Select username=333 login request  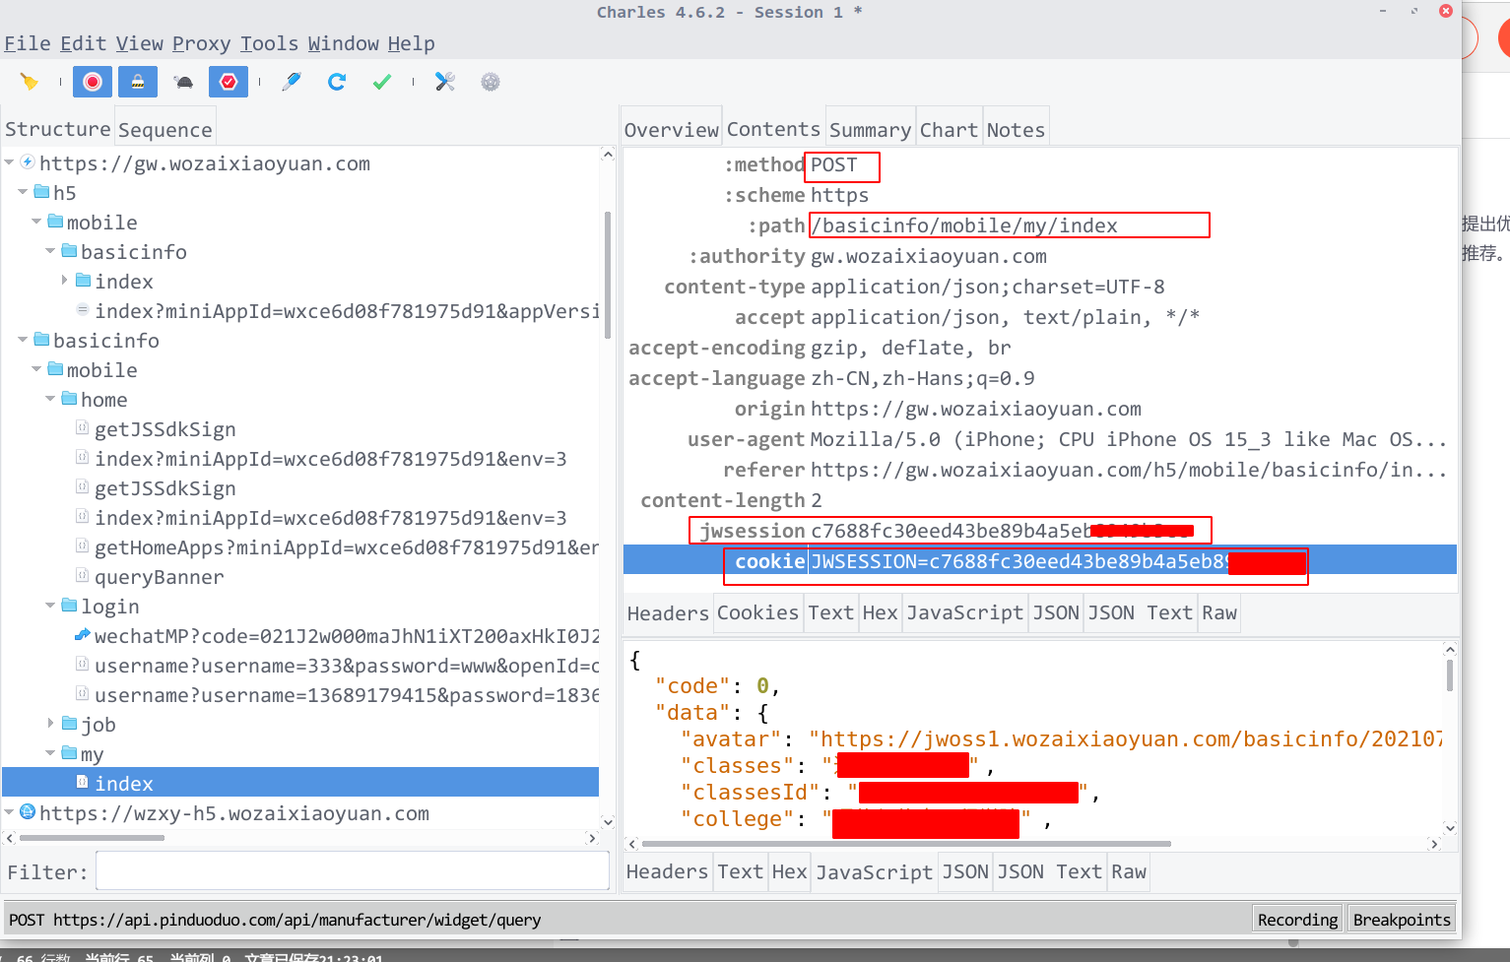pos(347,666)
